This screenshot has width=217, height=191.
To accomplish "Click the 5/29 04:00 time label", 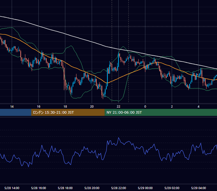I will click(198, 188).
